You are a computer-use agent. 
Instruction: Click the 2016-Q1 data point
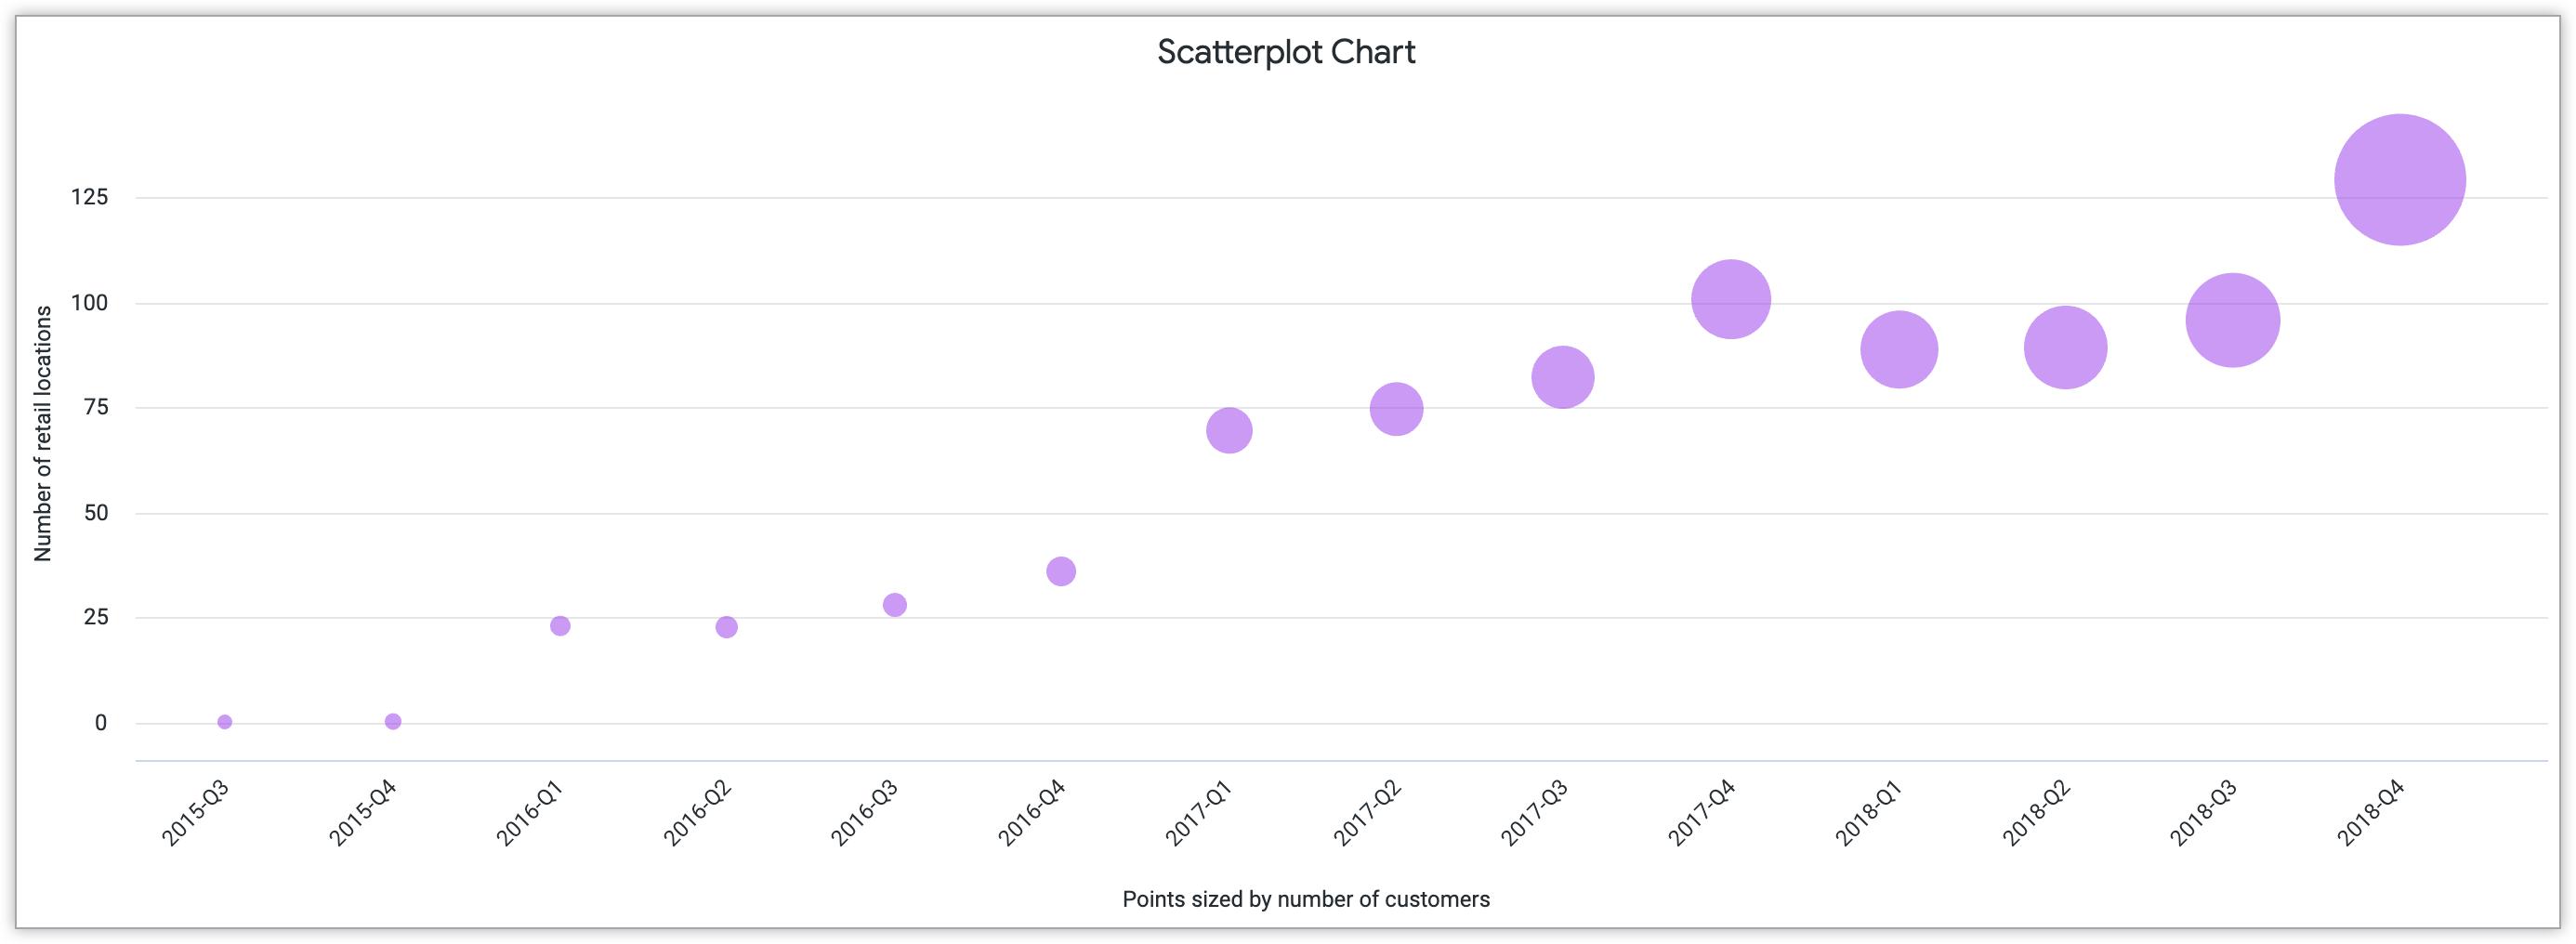click(560, 626)
